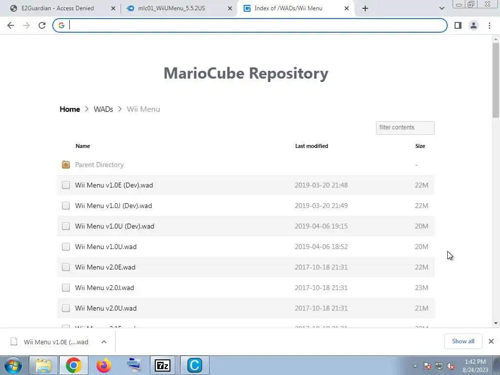Switch to E2Guardian - Access Denied tab

(x=58, y=8)
